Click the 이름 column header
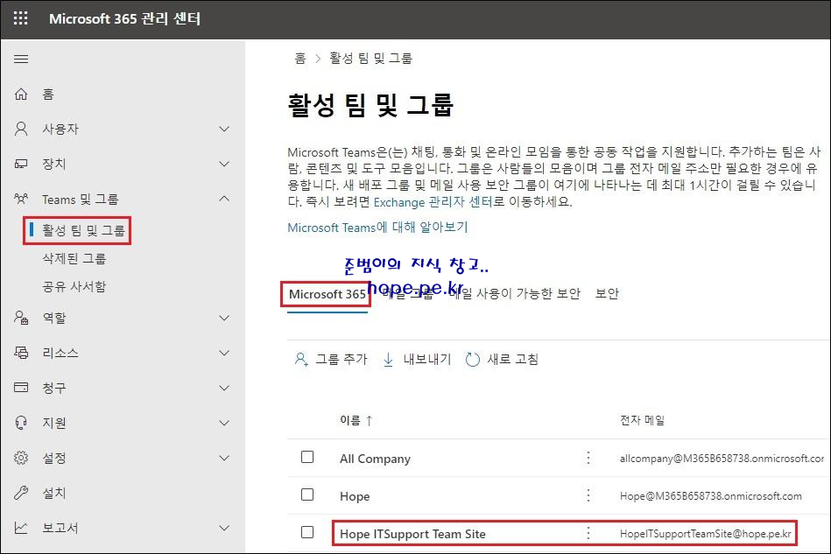Viewport: 831px width, 554px height. click(349, 420)
